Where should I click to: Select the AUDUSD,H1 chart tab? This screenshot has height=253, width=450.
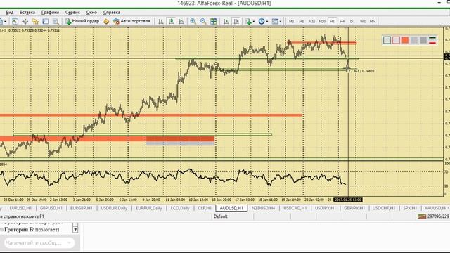pos(231,208)
